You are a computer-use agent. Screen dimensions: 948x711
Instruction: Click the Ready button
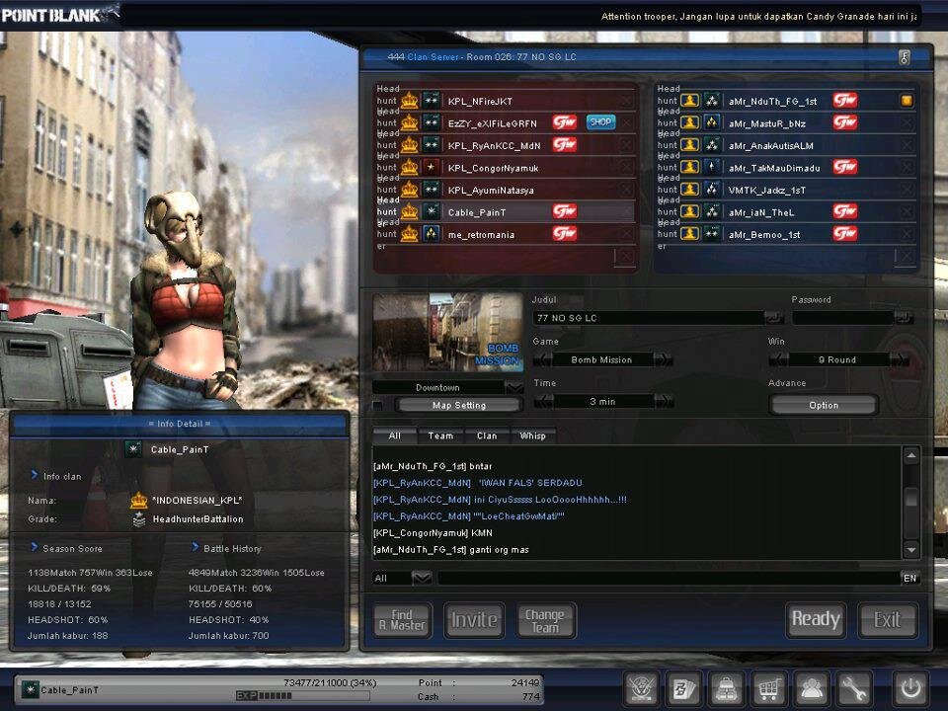click(816, 620)
